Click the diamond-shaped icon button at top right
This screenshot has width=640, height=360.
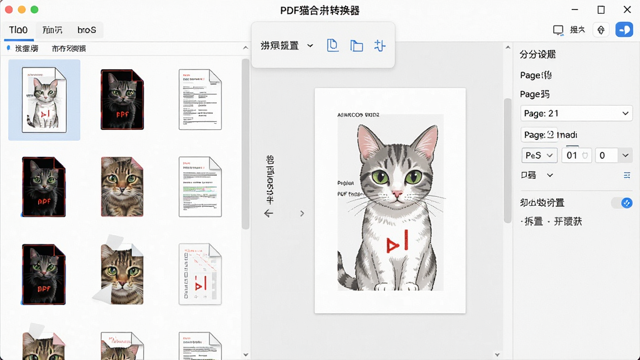tap(601, 30)
